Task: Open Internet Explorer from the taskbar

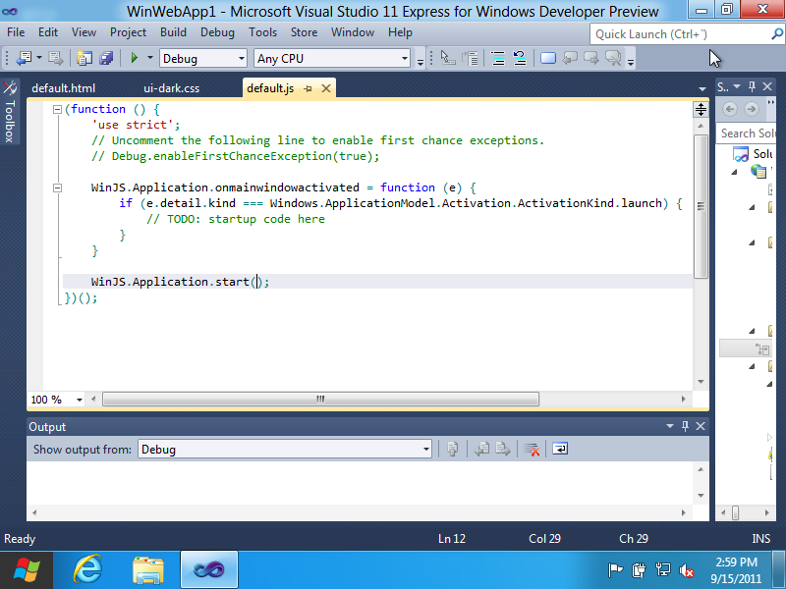Action: 88,569
